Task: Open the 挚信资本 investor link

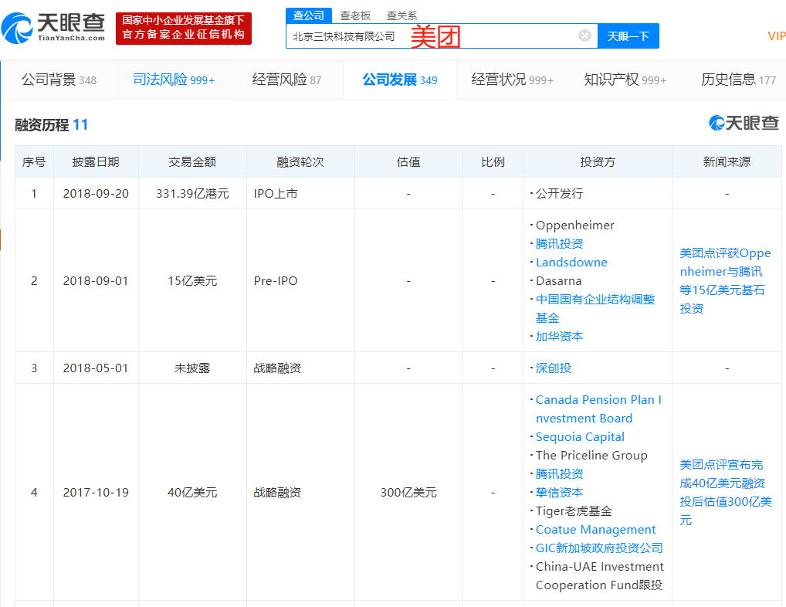Action: point(560,492)
